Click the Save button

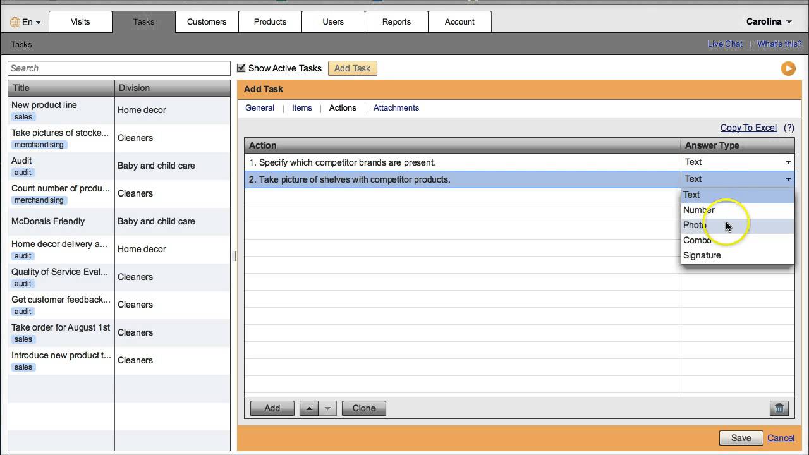[x=741, y=438]
